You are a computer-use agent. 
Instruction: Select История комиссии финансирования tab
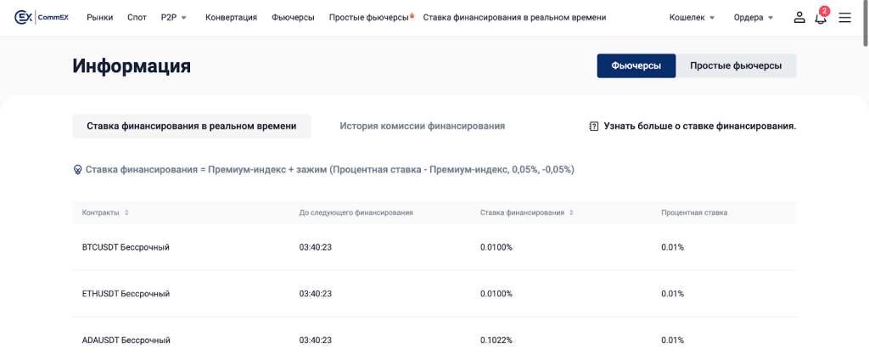tap(422, 126)
